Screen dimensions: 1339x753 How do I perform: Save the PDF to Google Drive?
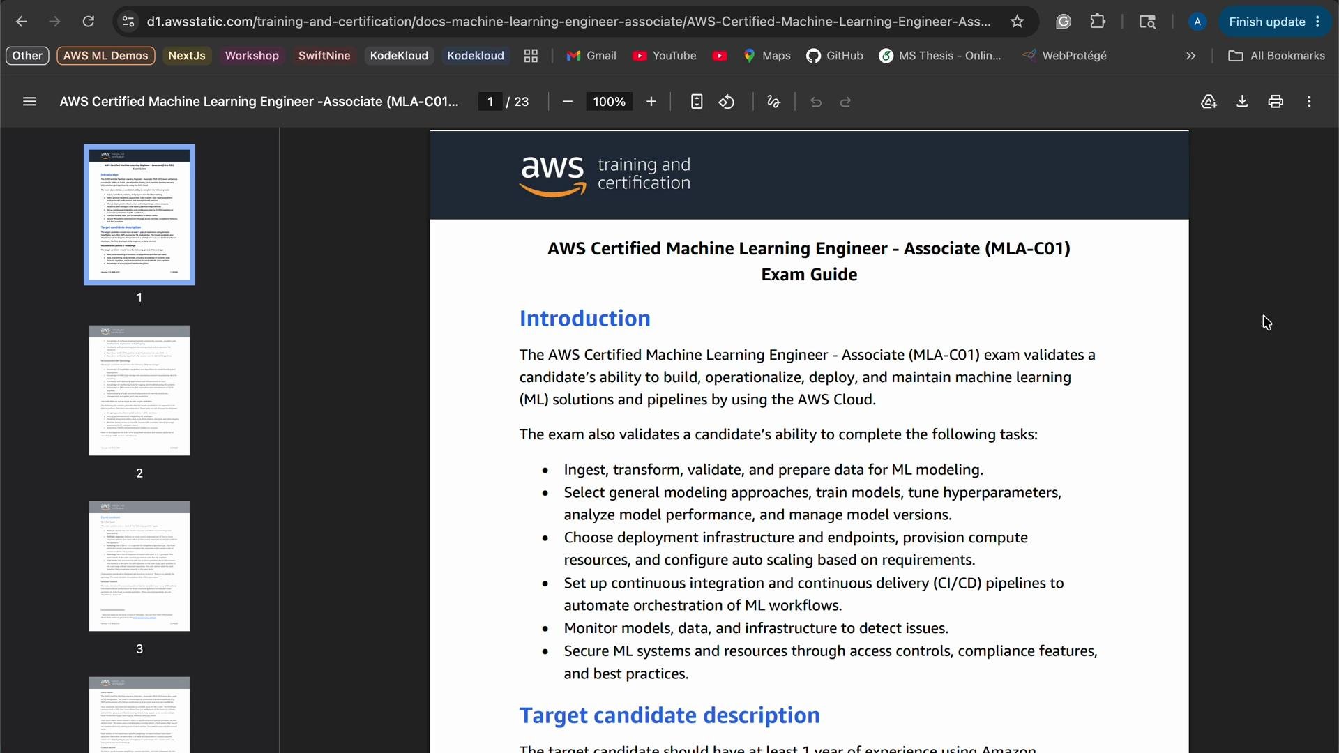1209,102
